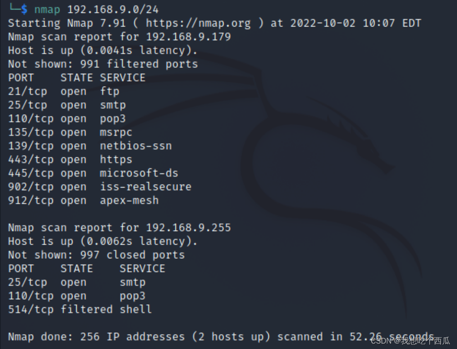This screenshot has width=457, height=349.
Task: Select the 21/tcp ftp port line
Action: pyautogui.click(x=64, y=91)
